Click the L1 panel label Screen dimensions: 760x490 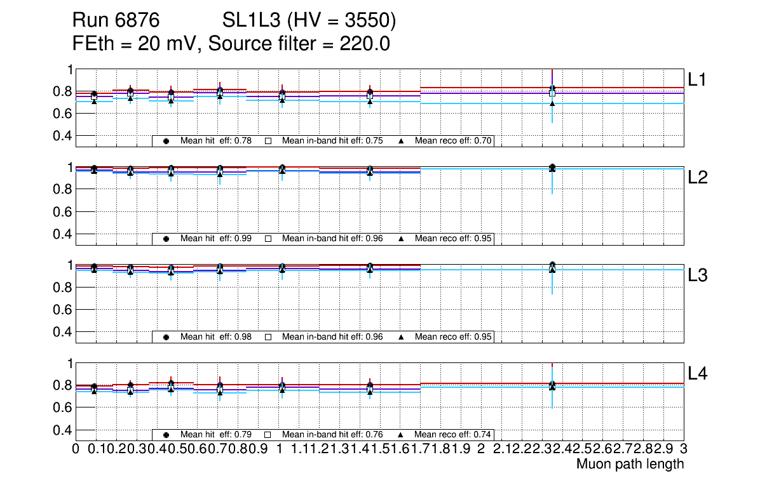(x=698, y=79)
